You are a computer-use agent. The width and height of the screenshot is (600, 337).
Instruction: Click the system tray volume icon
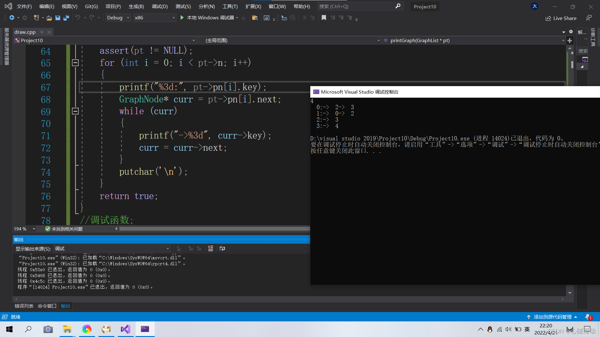click(508, 329)
